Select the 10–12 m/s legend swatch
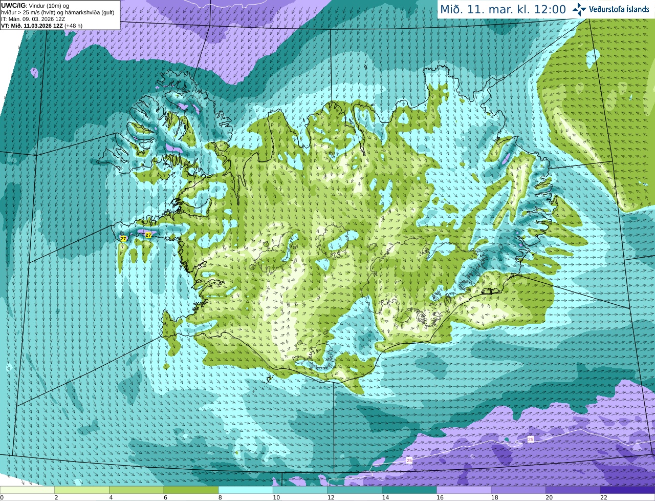 click(300, 490)
